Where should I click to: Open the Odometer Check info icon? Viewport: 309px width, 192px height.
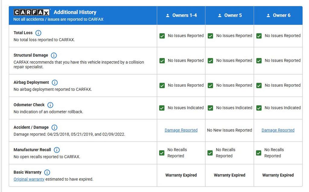(x=50, y=105)
